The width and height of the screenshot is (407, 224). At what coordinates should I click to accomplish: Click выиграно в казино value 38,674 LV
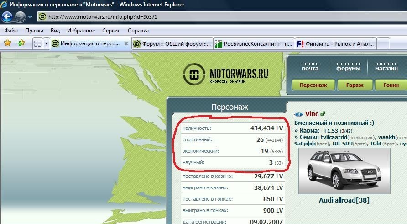268,187
